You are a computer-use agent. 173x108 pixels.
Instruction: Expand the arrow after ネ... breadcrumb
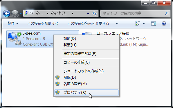point(48,14)
